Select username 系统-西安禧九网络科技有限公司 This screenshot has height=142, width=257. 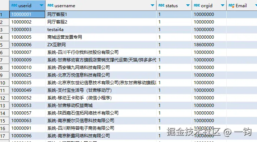pos(101,68)
